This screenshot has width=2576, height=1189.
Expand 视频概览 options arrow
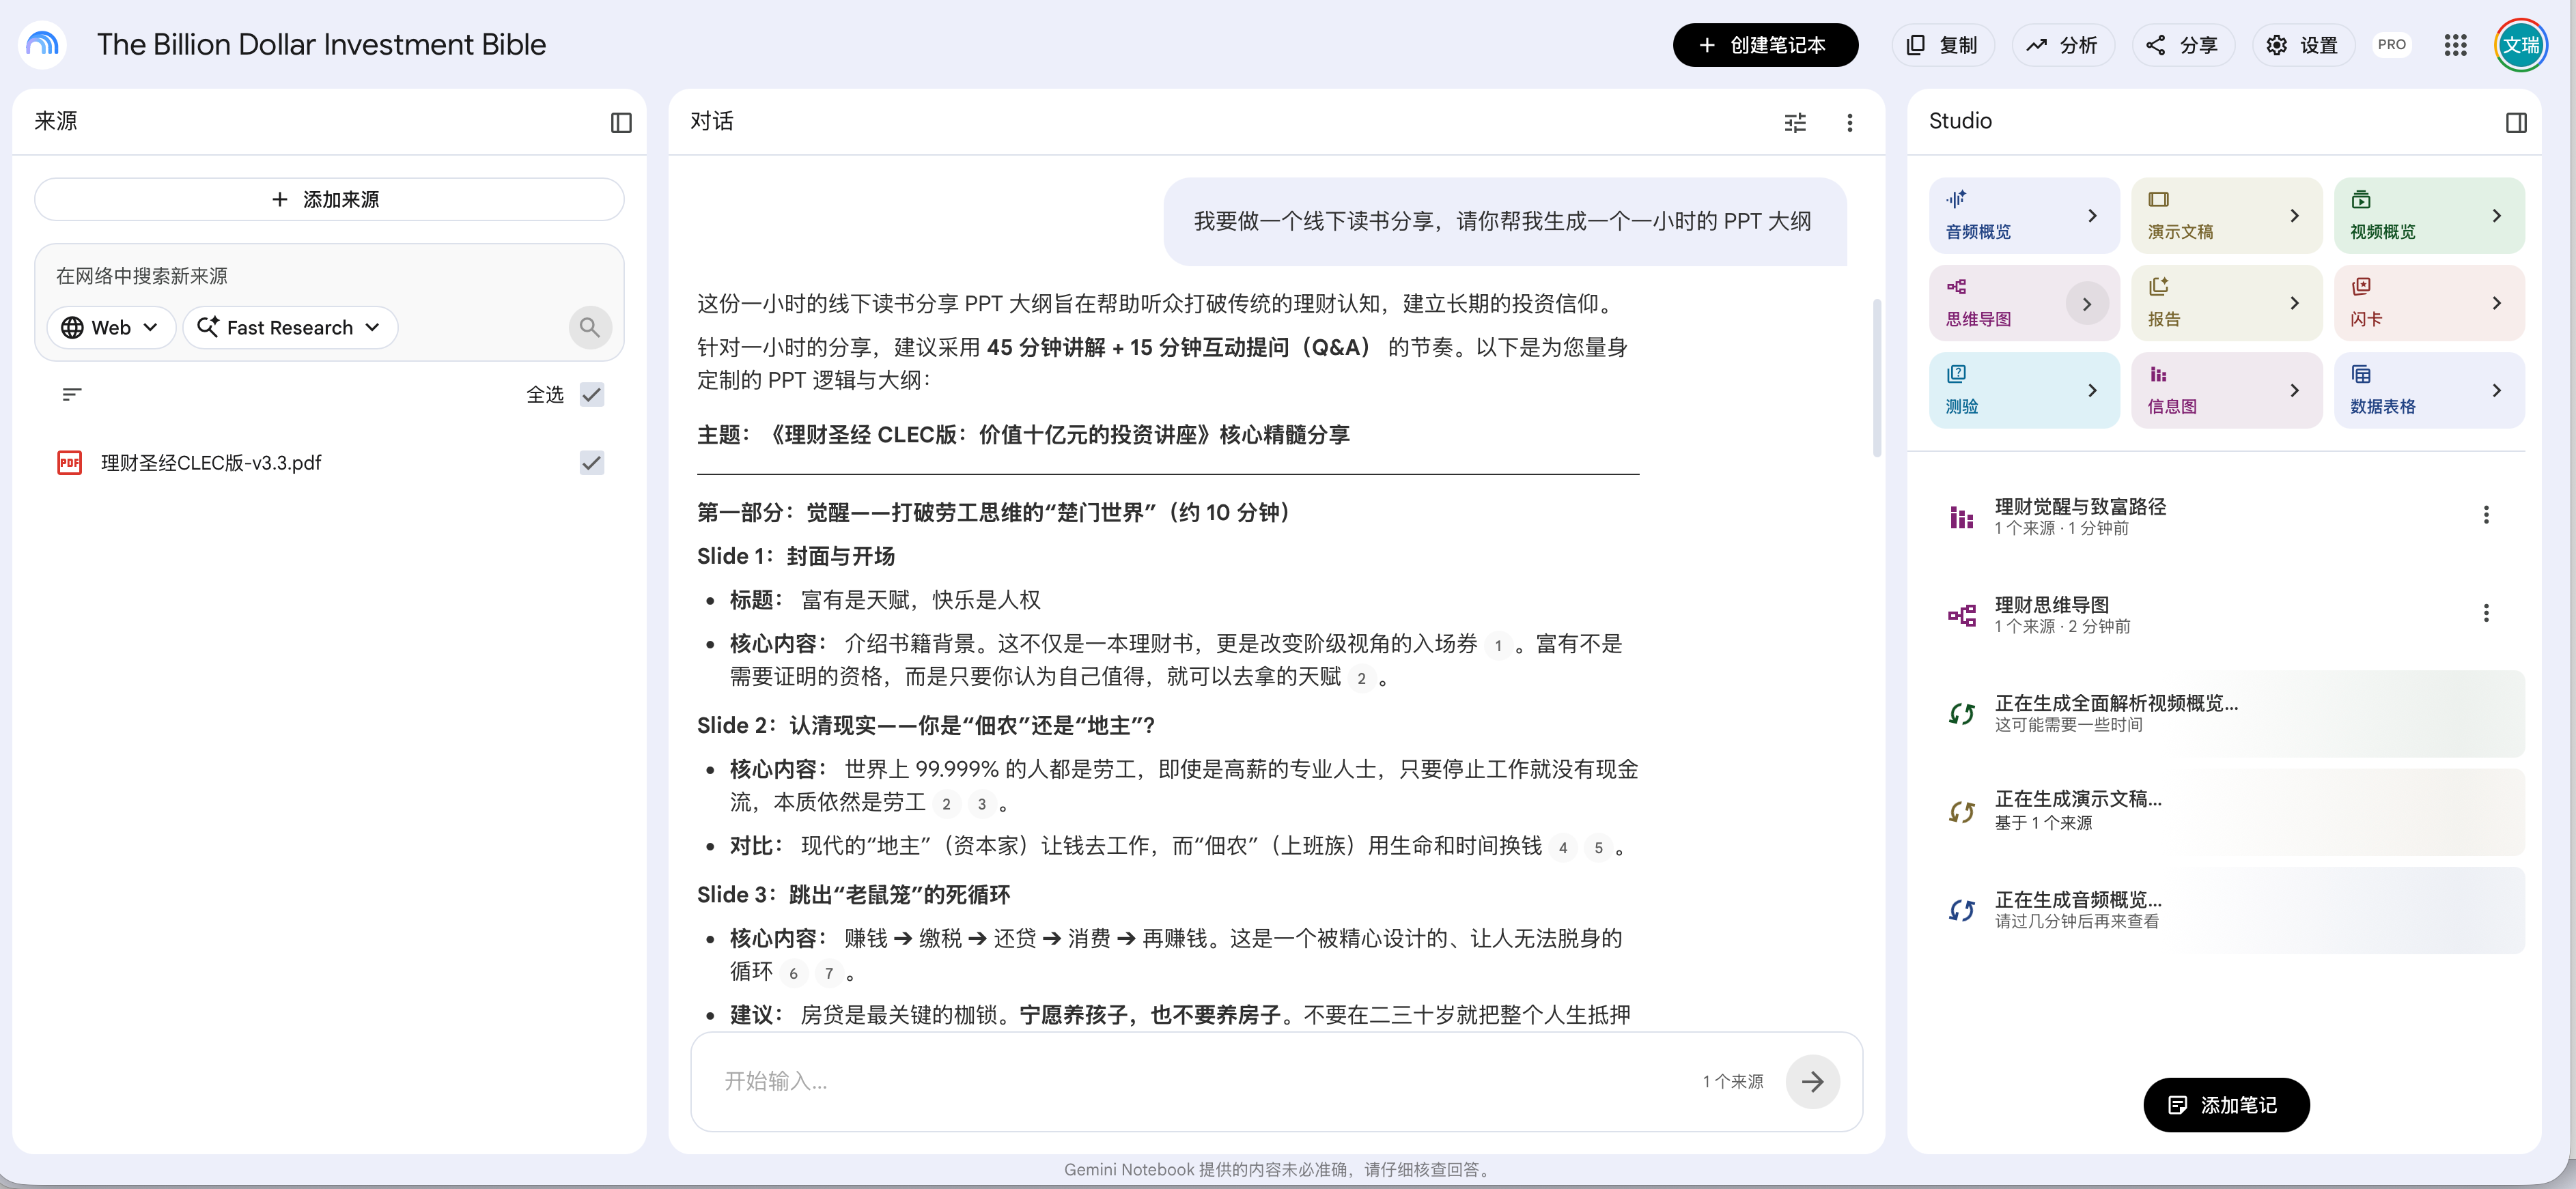(x=2496, y=216)
